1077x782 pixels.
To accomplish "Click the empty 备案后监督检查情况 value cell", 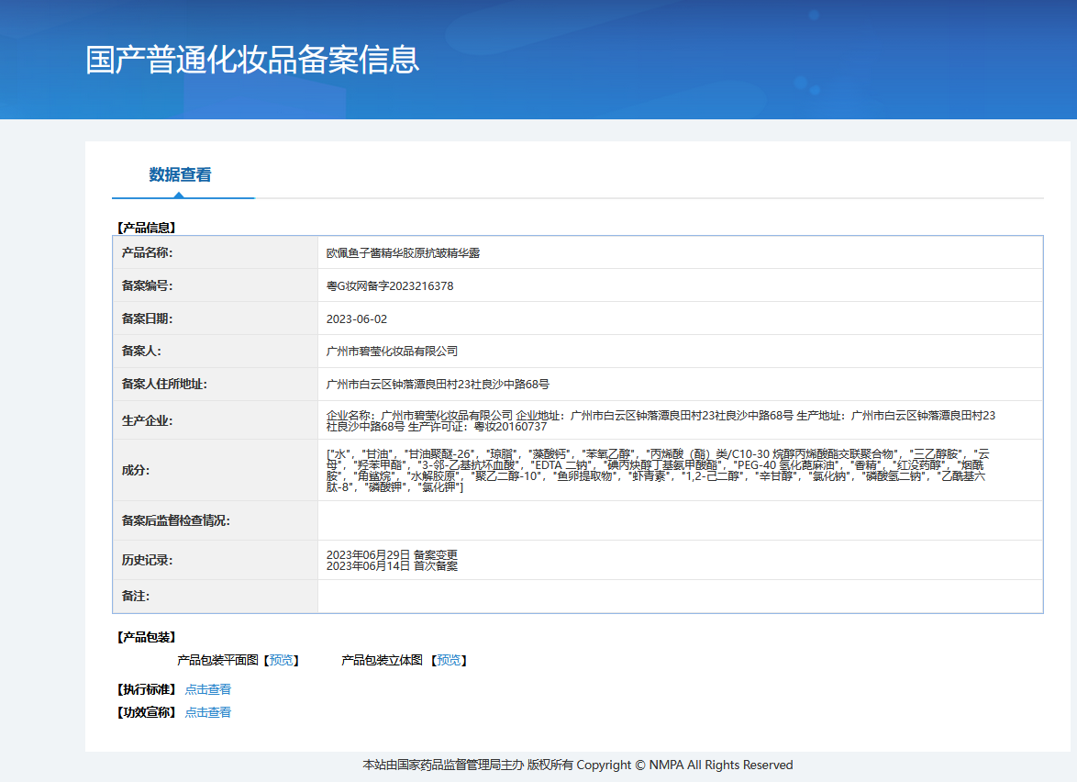I will pyautogui.click(x=680, y=520).
